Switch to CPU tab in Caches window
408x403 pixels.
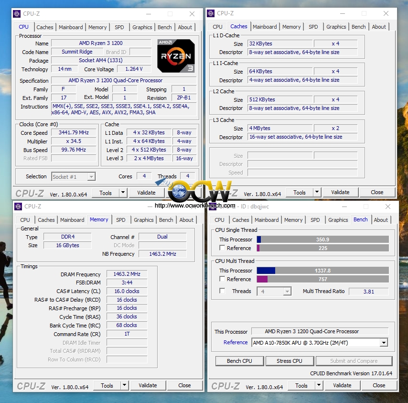click(x=217, y=27)
